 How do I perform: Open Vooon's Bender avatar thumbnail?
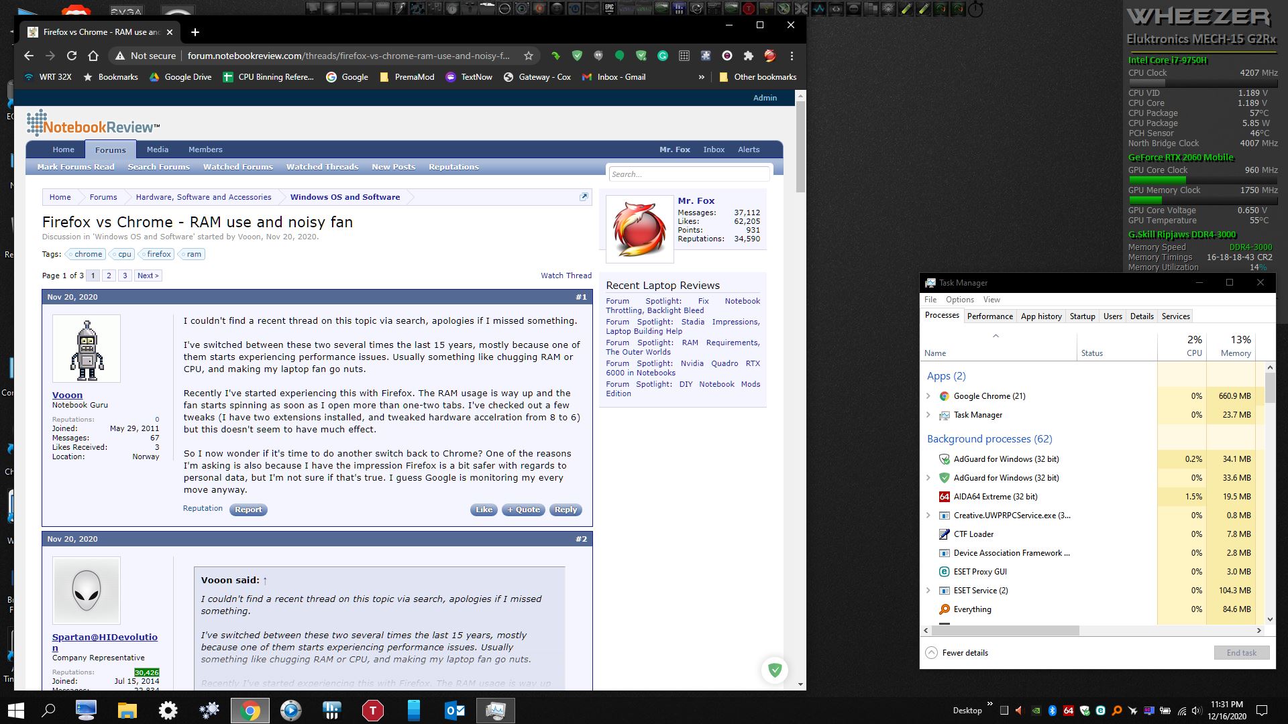tap(87, 349)
